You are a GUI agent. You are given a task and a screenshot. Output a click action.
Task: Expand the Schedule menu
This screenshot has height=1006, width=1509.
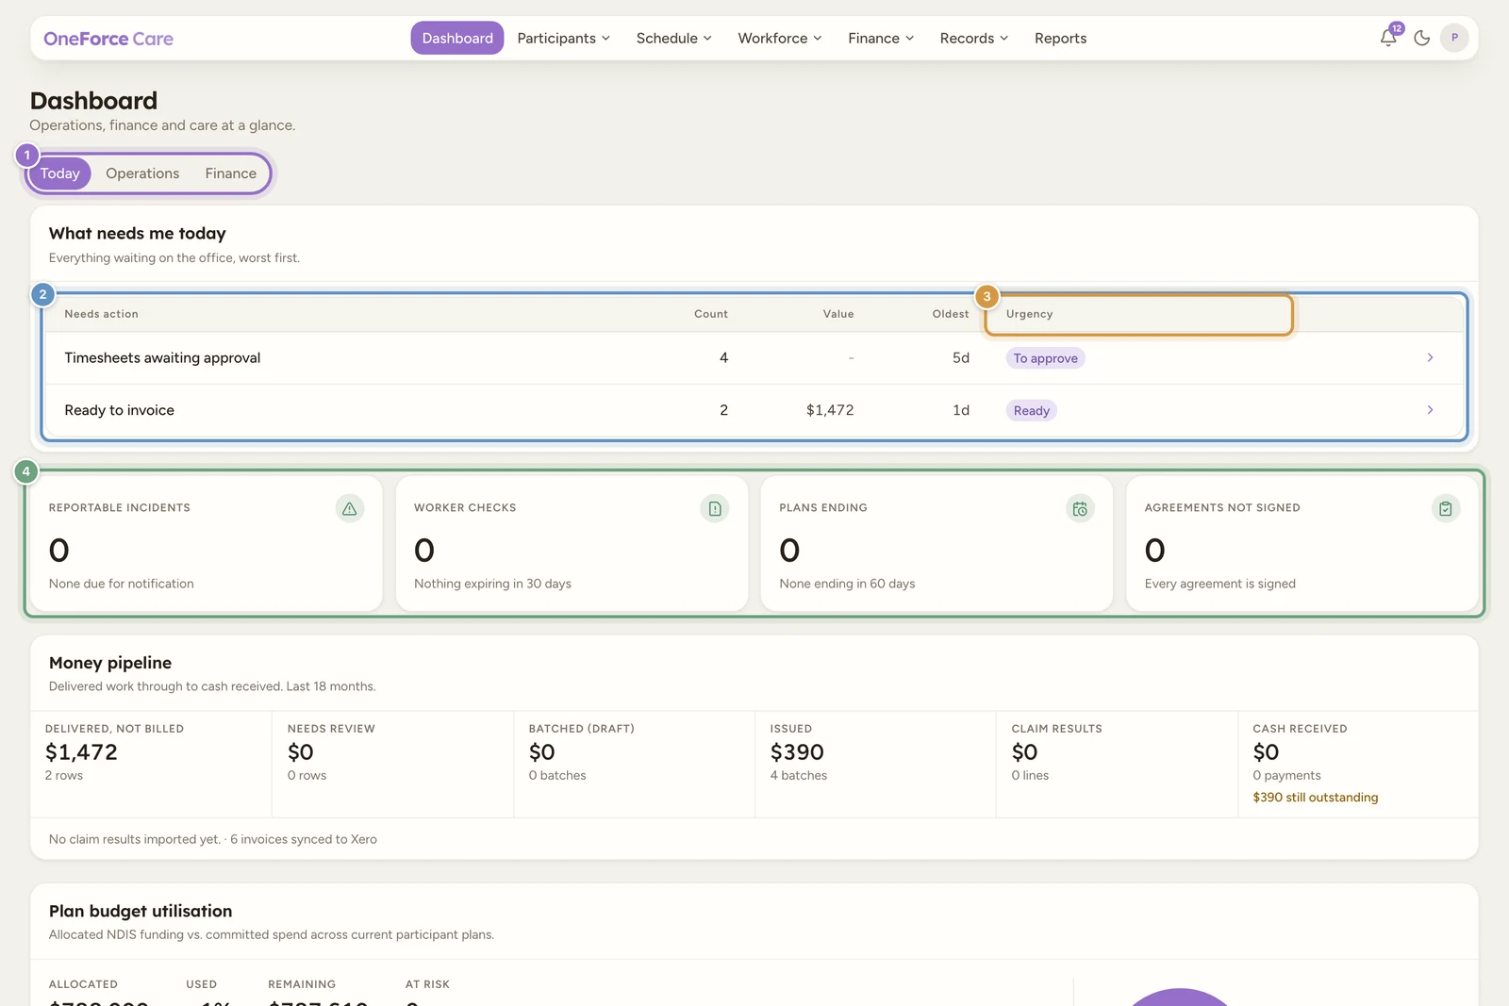[673, 38]
